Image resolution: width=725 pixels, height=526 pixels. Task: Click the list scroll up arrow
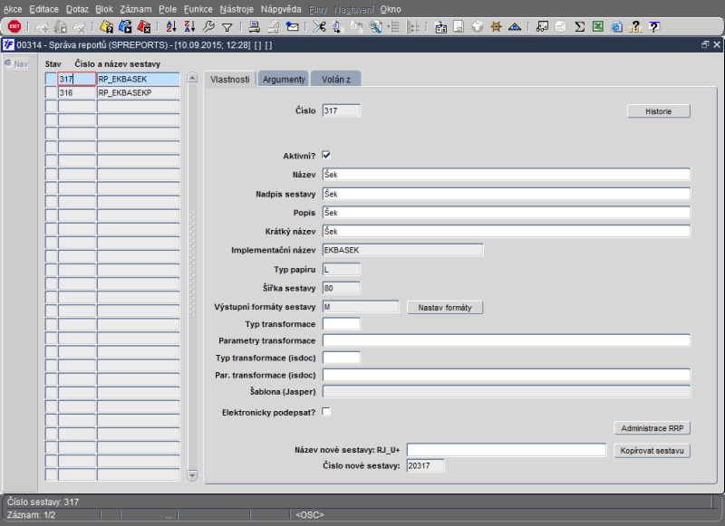point(192,78)
